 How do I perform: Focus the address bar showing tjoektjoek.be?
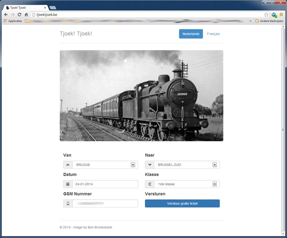tap(147, 15)
